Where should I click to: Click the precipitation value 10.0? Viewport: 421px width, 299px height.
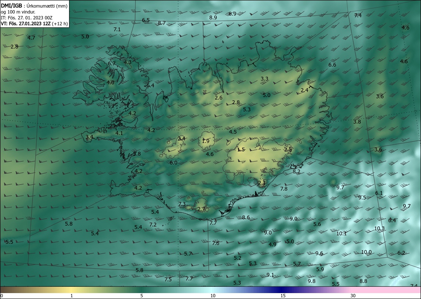pos(366,252)
